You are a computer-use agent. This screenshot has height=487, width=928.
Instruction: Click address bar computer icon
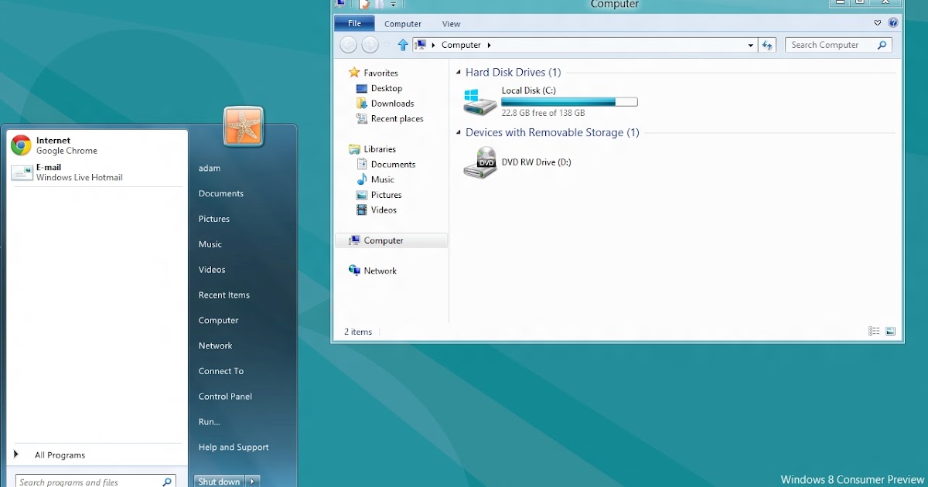coord(421,45)
